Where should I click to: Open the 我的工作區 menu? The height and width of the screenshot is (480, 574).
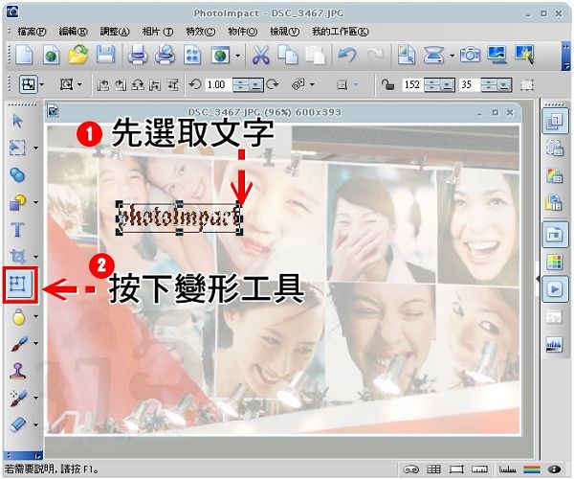click(340, 32)
